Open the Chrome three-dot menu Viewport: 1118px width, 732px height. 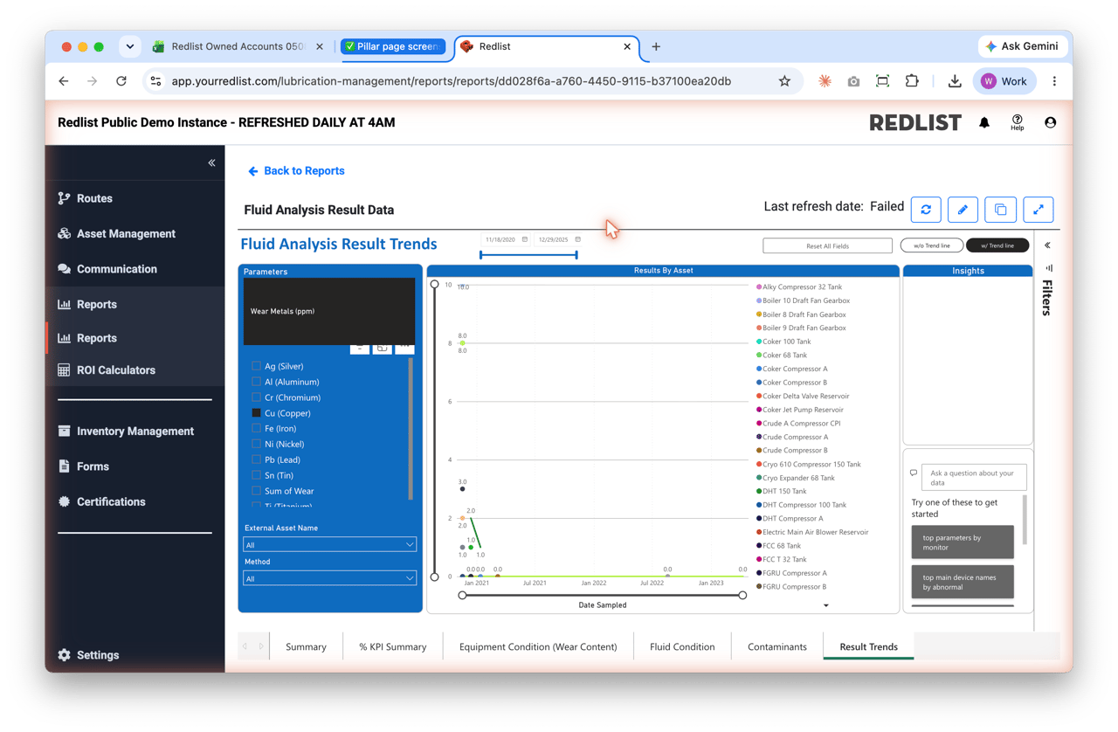[x=1054, y=81]
